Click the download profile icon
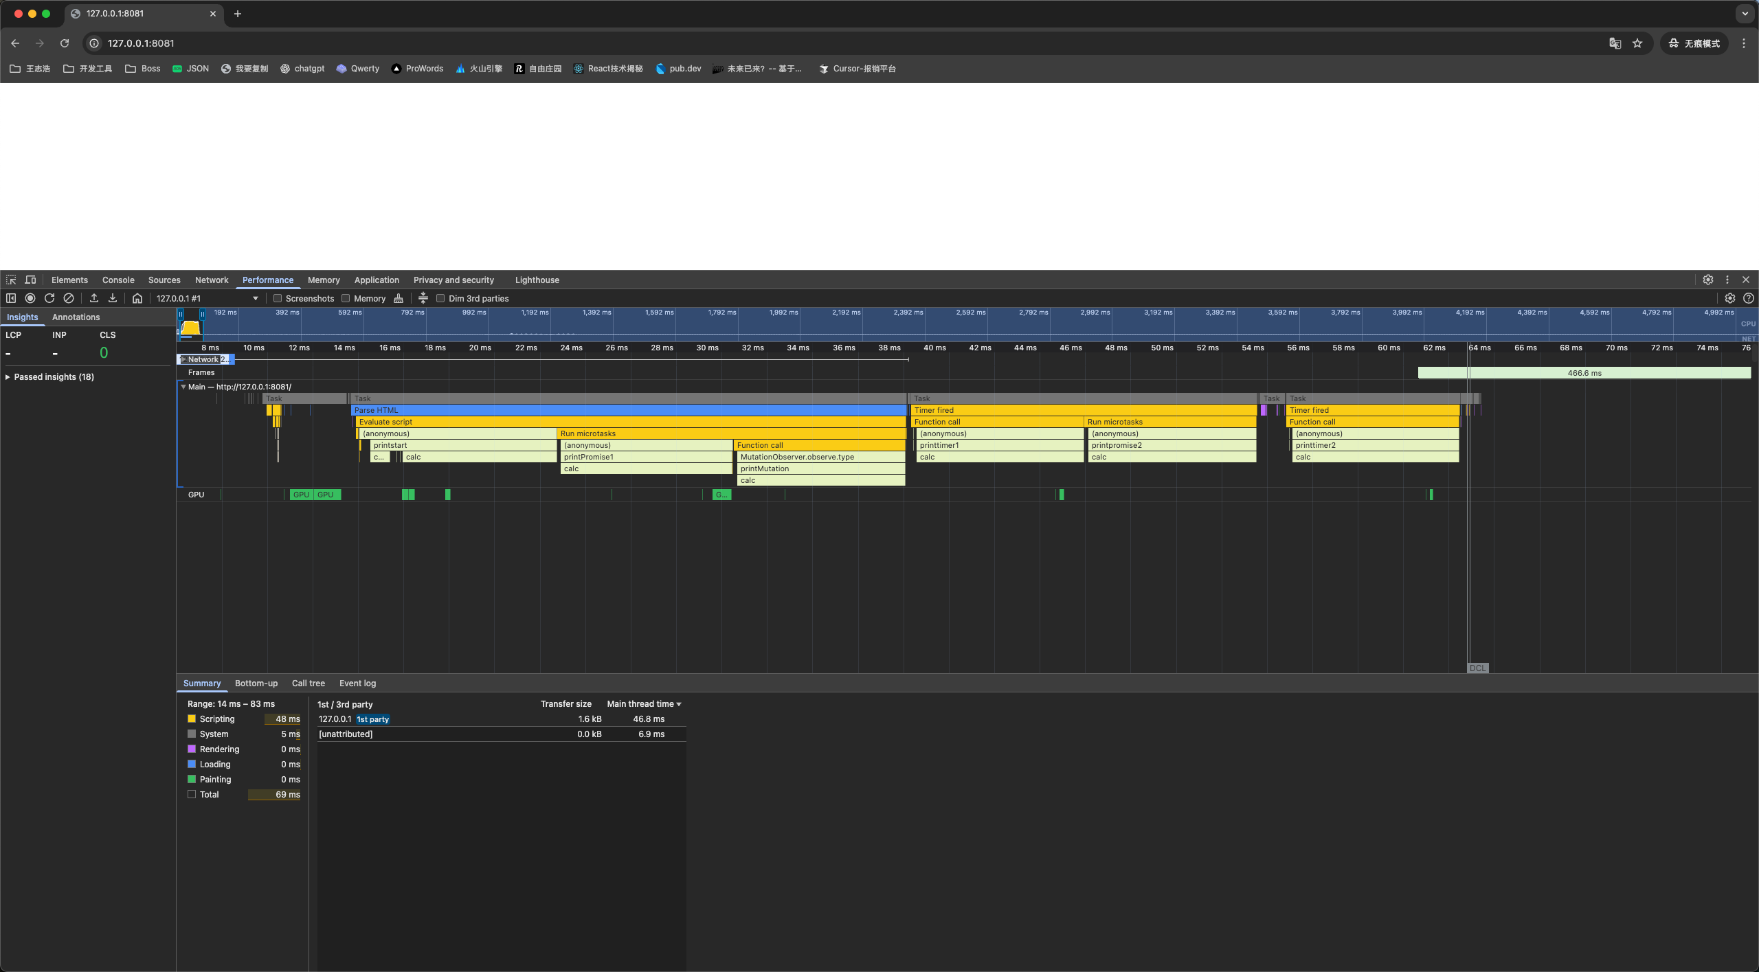The width and height of the screenshot is (1759, 972). coord(113,298)
